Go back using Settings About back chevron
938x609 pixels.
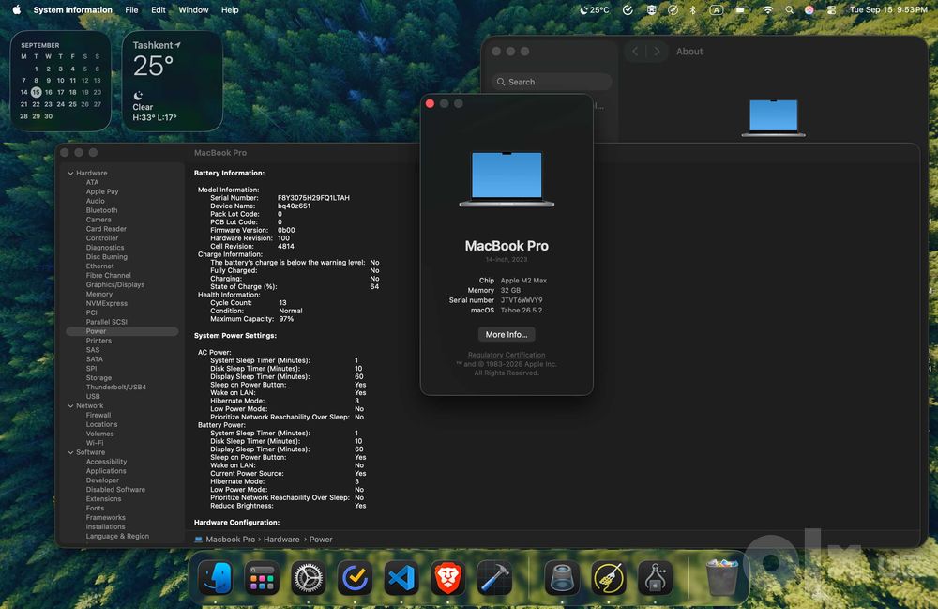[x=635, y=52]
